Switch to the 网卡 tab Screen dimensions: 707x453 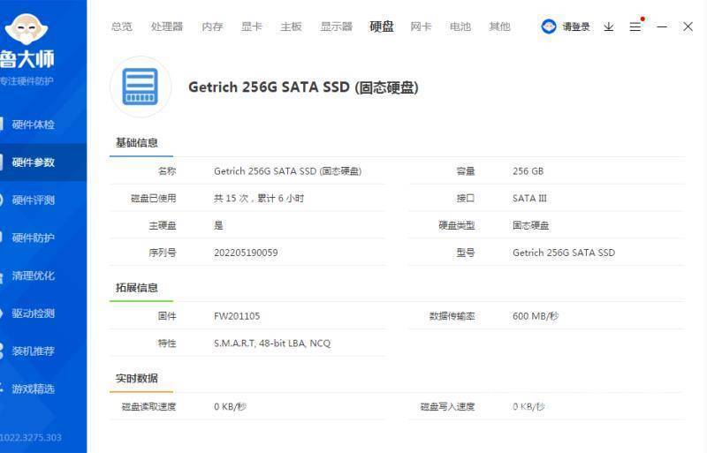click(421, 26)
